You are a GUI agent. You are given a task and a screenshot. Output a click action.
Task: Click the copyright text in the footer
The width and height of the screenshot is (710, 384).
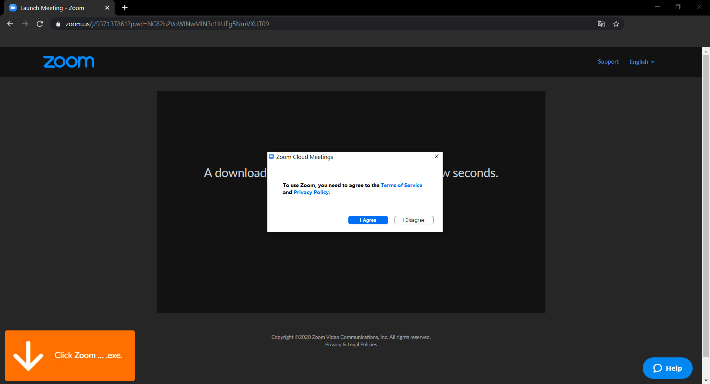(351, 337)
